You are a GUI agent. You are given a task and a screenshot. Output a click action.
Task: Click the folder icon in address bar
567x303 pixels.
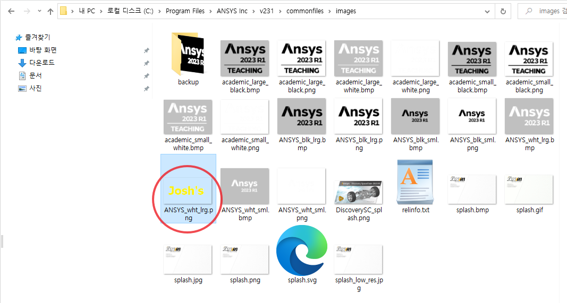pyautogui.click(x=64, y=11)
